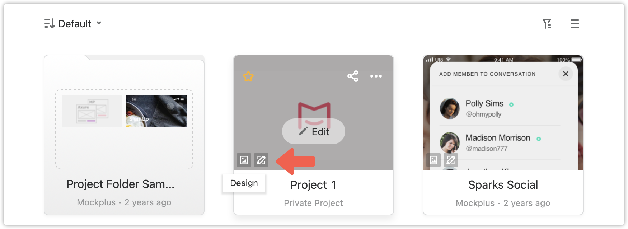Click the Sign Up food thumbnail

coord(156,111)
